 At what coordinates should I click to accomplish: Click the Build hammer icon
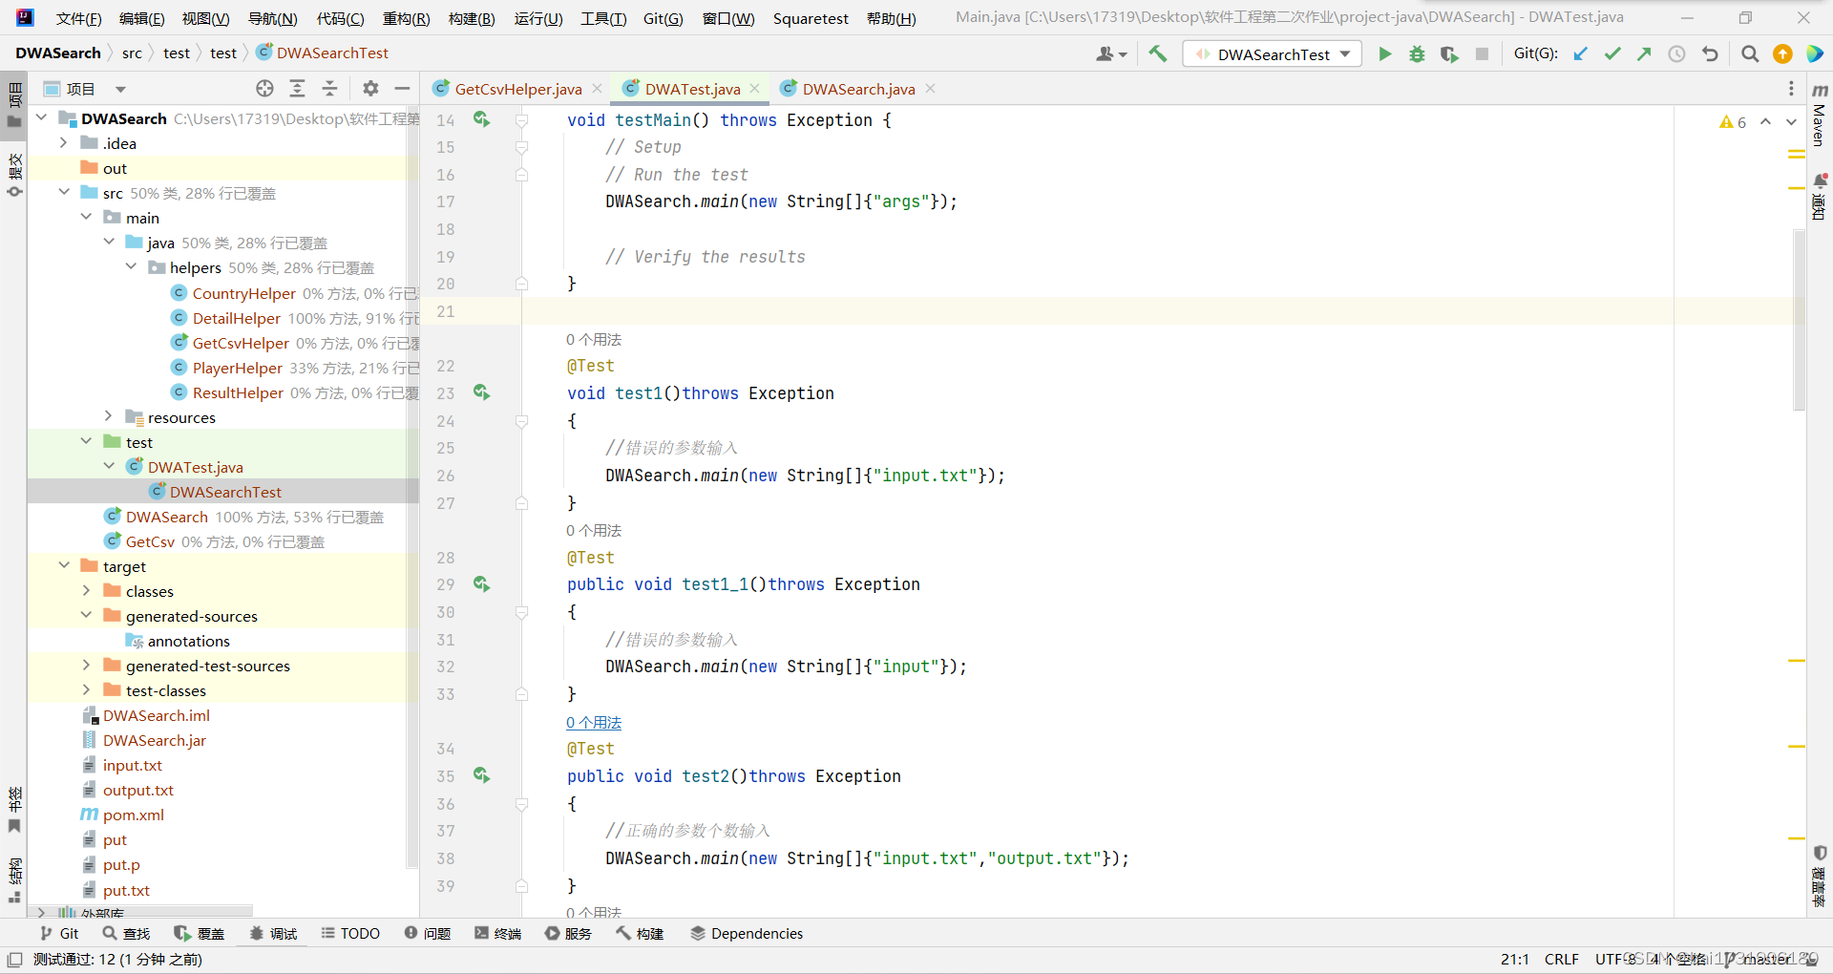(x=1158, y=54)
